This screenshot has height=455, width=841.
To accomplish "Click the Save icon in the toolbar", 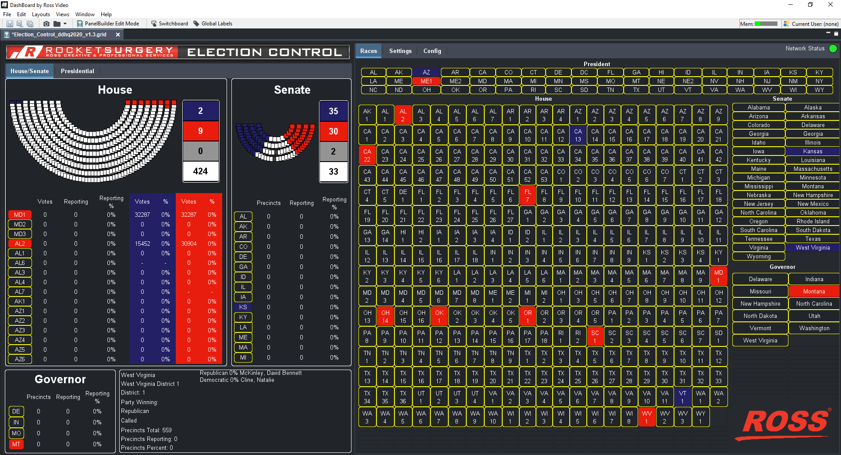I will pos(10,24).
